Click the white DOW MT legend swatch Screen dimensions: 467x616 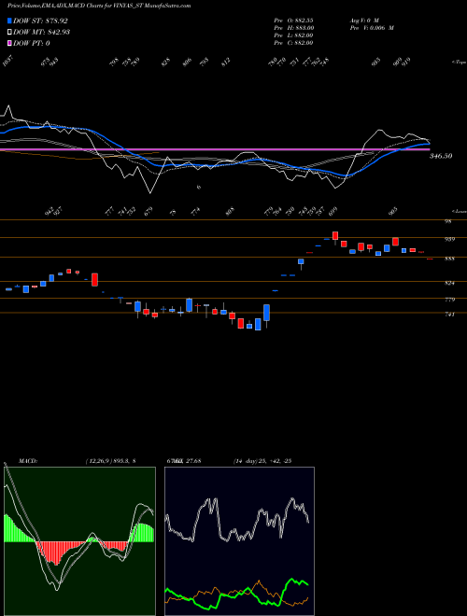(9, 33)
